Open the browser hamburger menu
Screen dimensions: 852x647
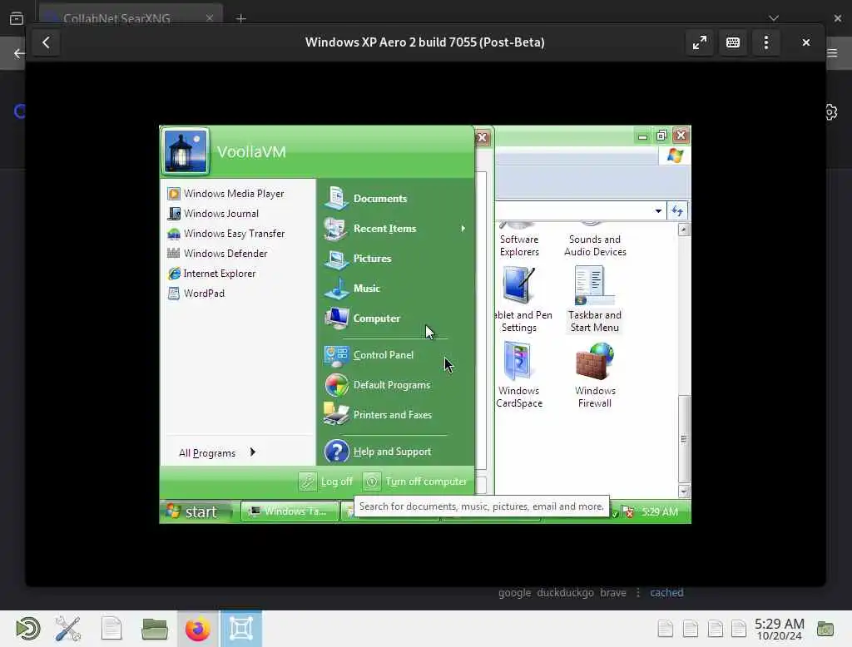point(832,52)
